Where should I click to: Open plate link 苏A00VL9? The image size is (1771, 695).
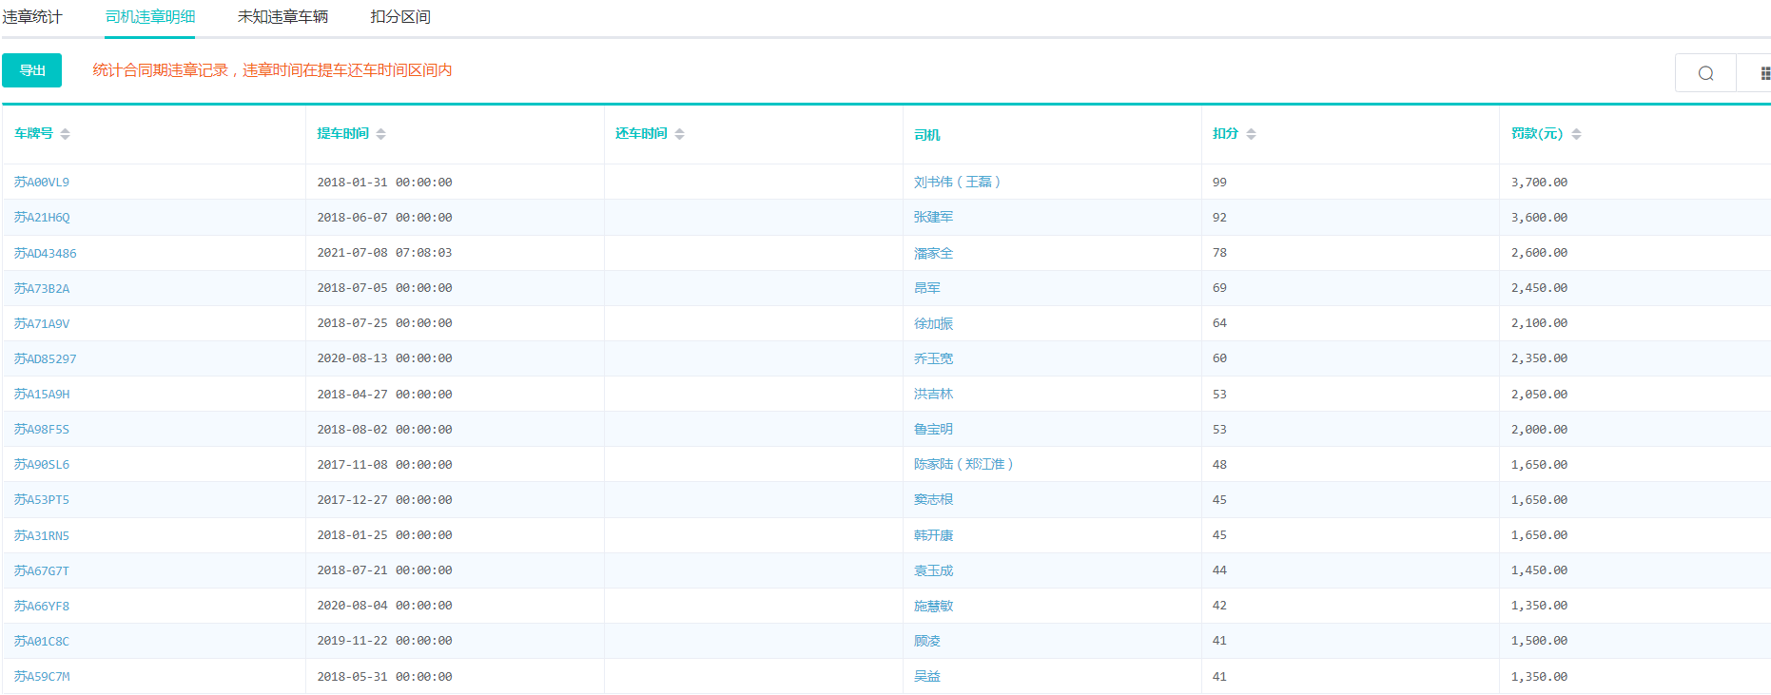click(42, 182)
